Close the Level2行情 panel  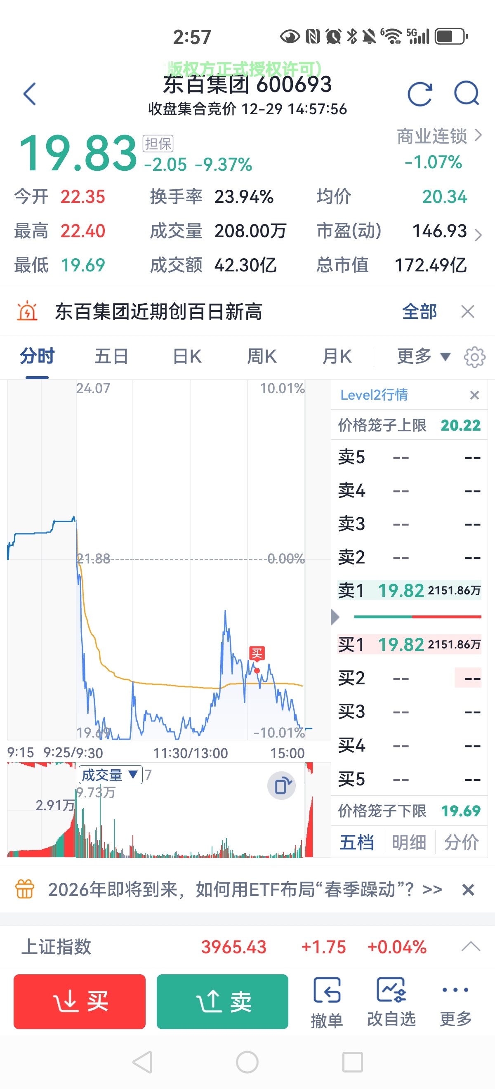coord(474,395)
